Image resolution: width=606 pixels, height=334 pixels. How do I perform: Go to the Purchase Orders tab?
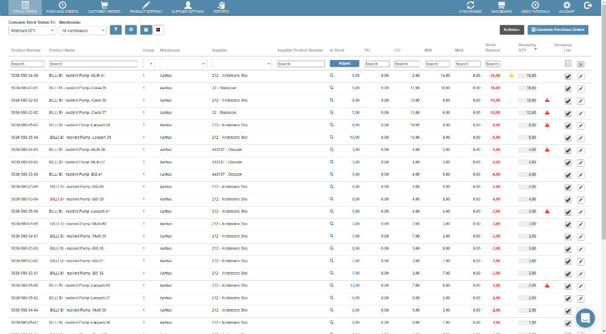click(62, 7)
